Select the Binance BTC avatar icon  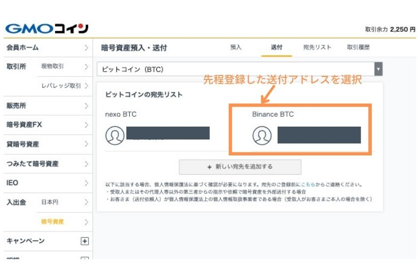pyautogui.click(x=262, y=136)
